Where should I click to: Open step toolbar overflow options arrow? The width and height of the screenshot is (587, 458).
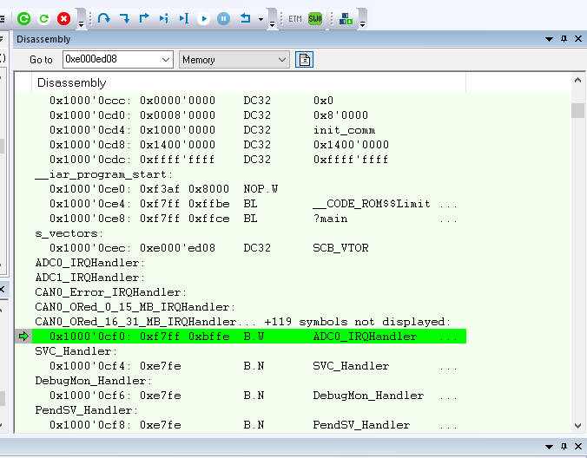pyautogui.click(x=272, y=24)
